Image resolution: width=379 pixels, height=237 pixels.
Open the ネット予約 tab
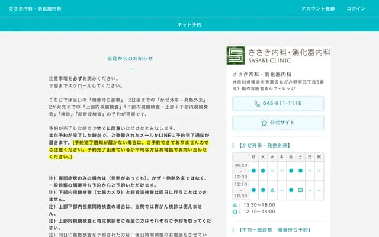(x=189, y=25)
